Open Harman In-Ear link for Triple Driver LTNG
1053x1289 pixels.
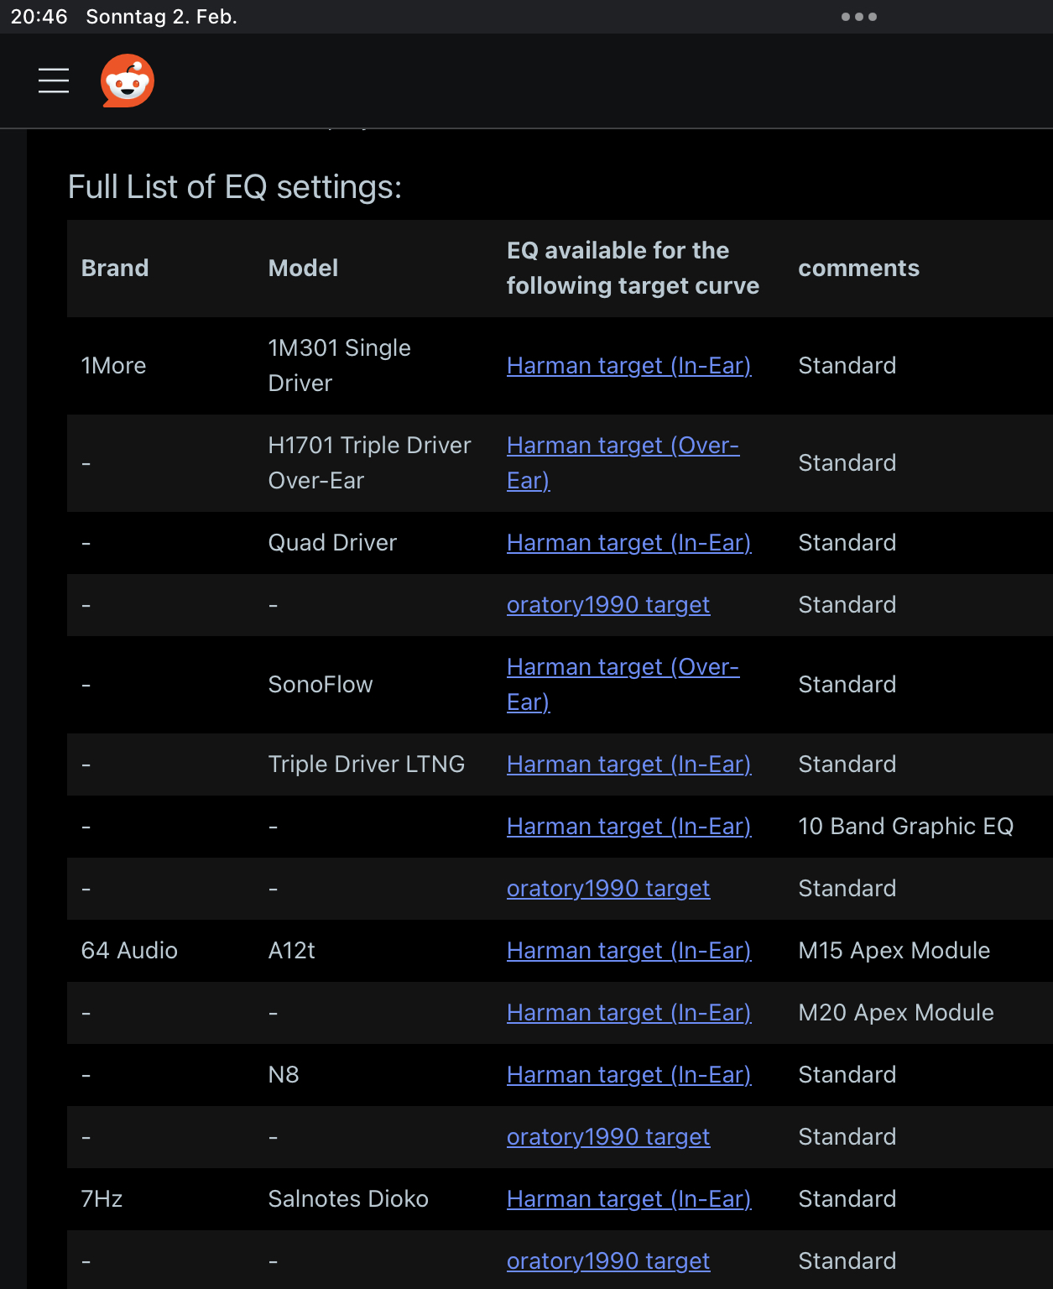click(x=628, y=765)
